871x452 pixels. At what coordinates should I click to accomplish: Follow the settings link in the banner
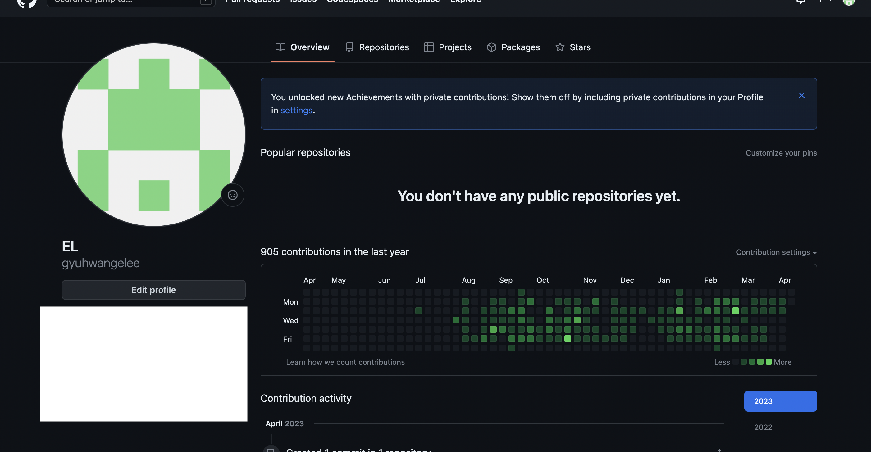(x=297, y=111)
